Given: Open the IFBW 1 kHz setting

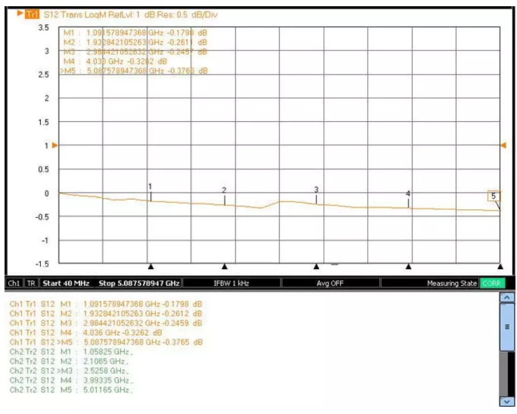Looking at the screenshot, I should pos(232,284).
